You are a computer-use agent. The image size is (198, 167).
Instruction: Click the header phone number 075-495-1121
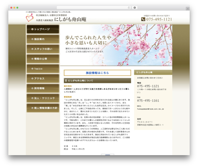coord(159,19)
